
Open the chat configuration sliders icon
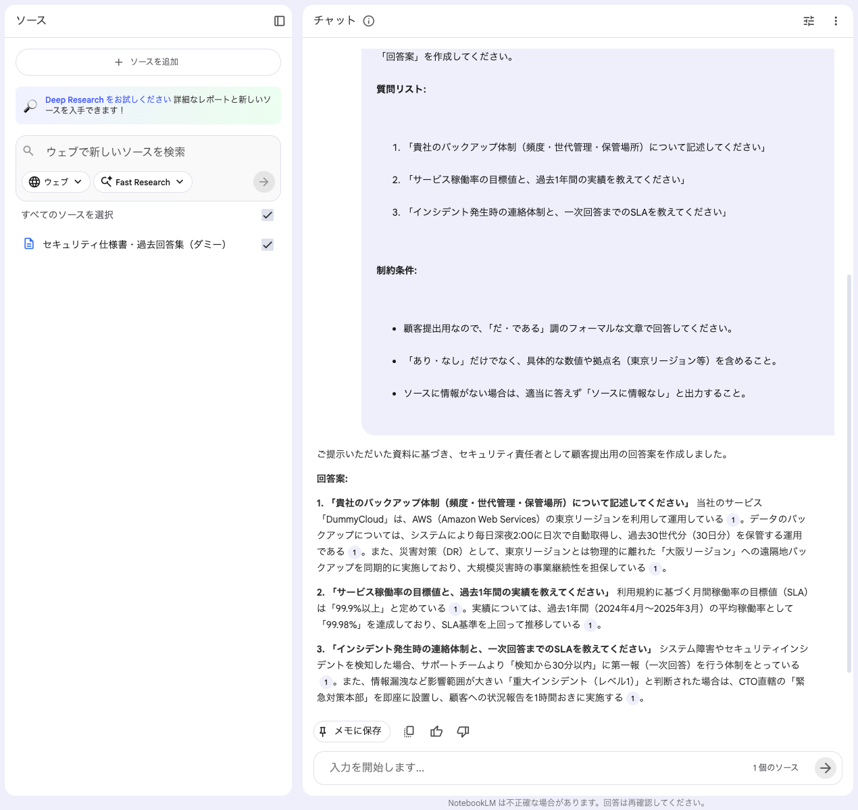pos(808,21)
